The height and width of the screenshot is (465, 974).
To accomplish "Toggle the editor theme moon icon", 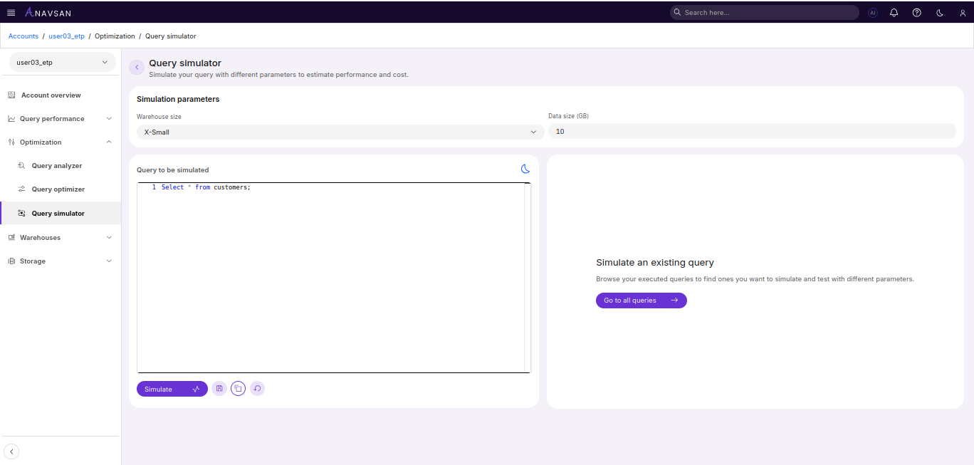I will (x=525, y=169).
